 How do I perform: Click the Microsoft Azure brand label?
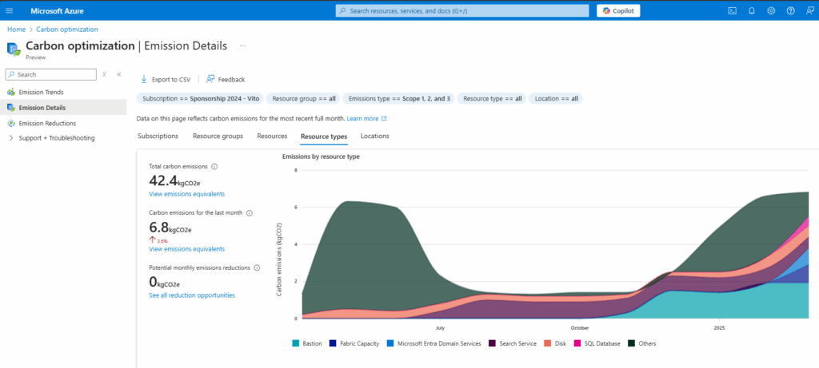(x=57, y=11)
